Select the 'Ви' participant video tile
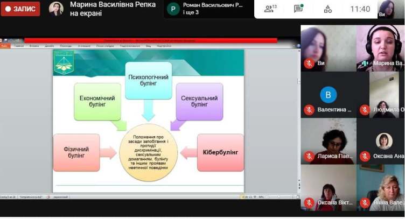Viewport: 405px width, 219px height. pos(329,48)
